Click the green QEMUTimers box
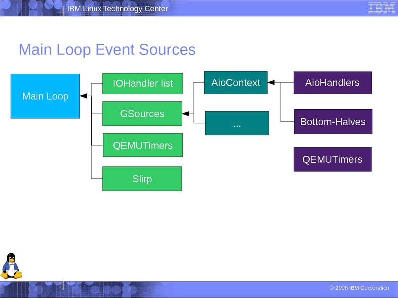The height and width of the screenshot is (298, 398). pyautogui.click(x=142, y=145)
